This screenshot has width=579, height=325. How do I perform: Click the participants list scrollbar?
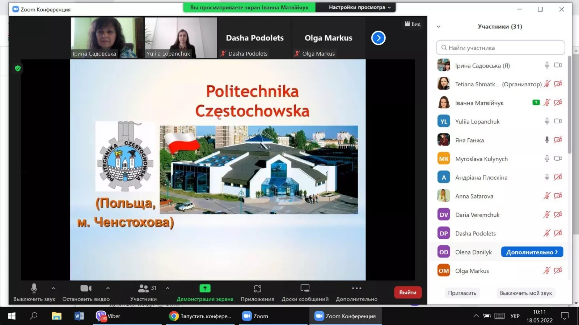click(x=569, y=105)
